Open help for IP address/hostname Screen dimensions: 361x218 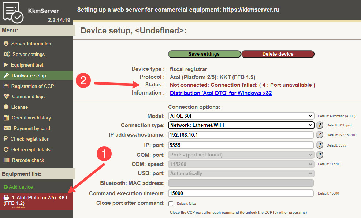pos(320,135)
